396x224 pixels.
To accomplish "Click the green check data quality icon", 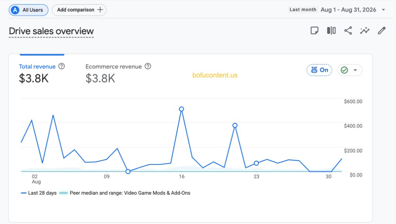I will point(344,70).
